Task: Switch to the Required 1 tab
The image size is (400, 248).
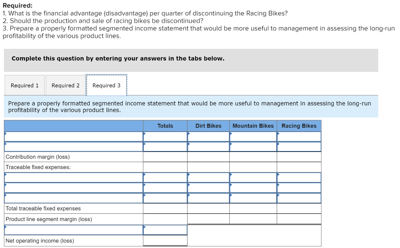Action: [x=25, y=85]
